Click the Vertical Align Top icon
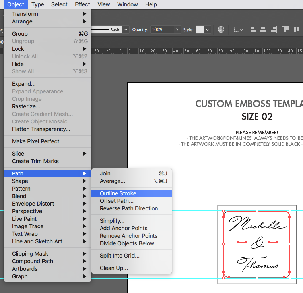This screenshot has width=303, height=293. click(x=286, y=30)
